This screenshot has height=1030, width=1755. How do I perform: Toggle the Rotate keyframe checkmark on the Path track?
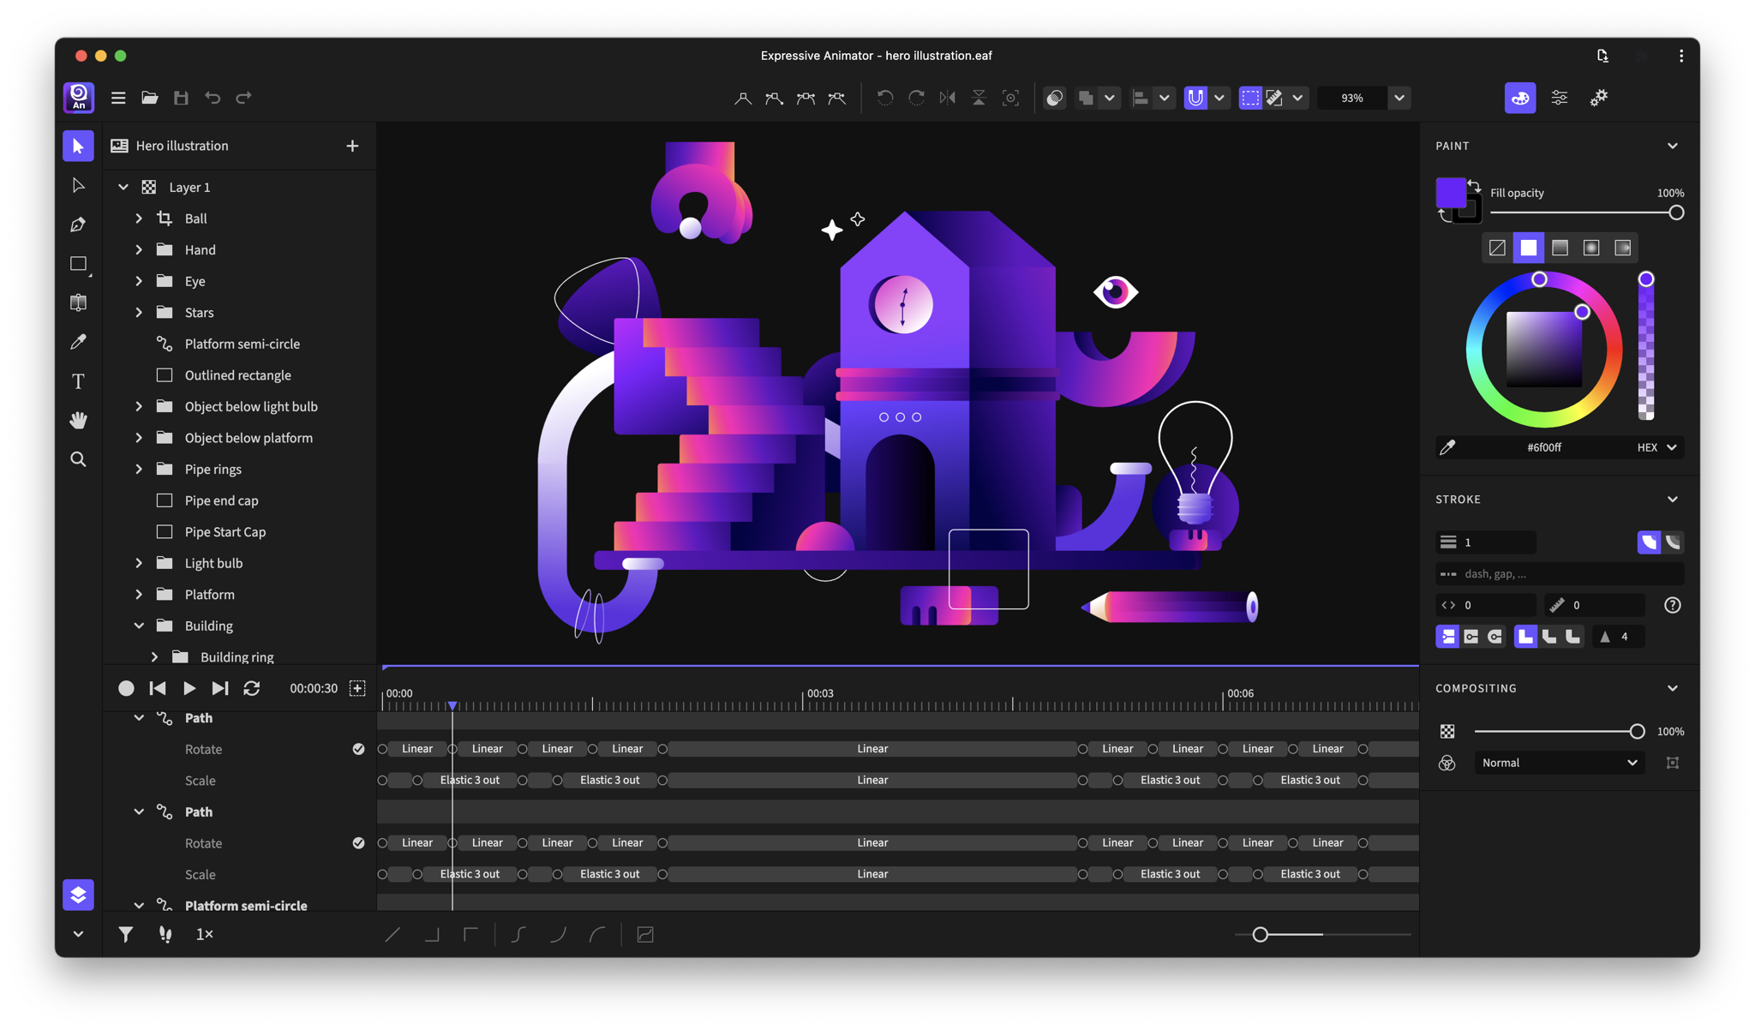tap(358, 748)
